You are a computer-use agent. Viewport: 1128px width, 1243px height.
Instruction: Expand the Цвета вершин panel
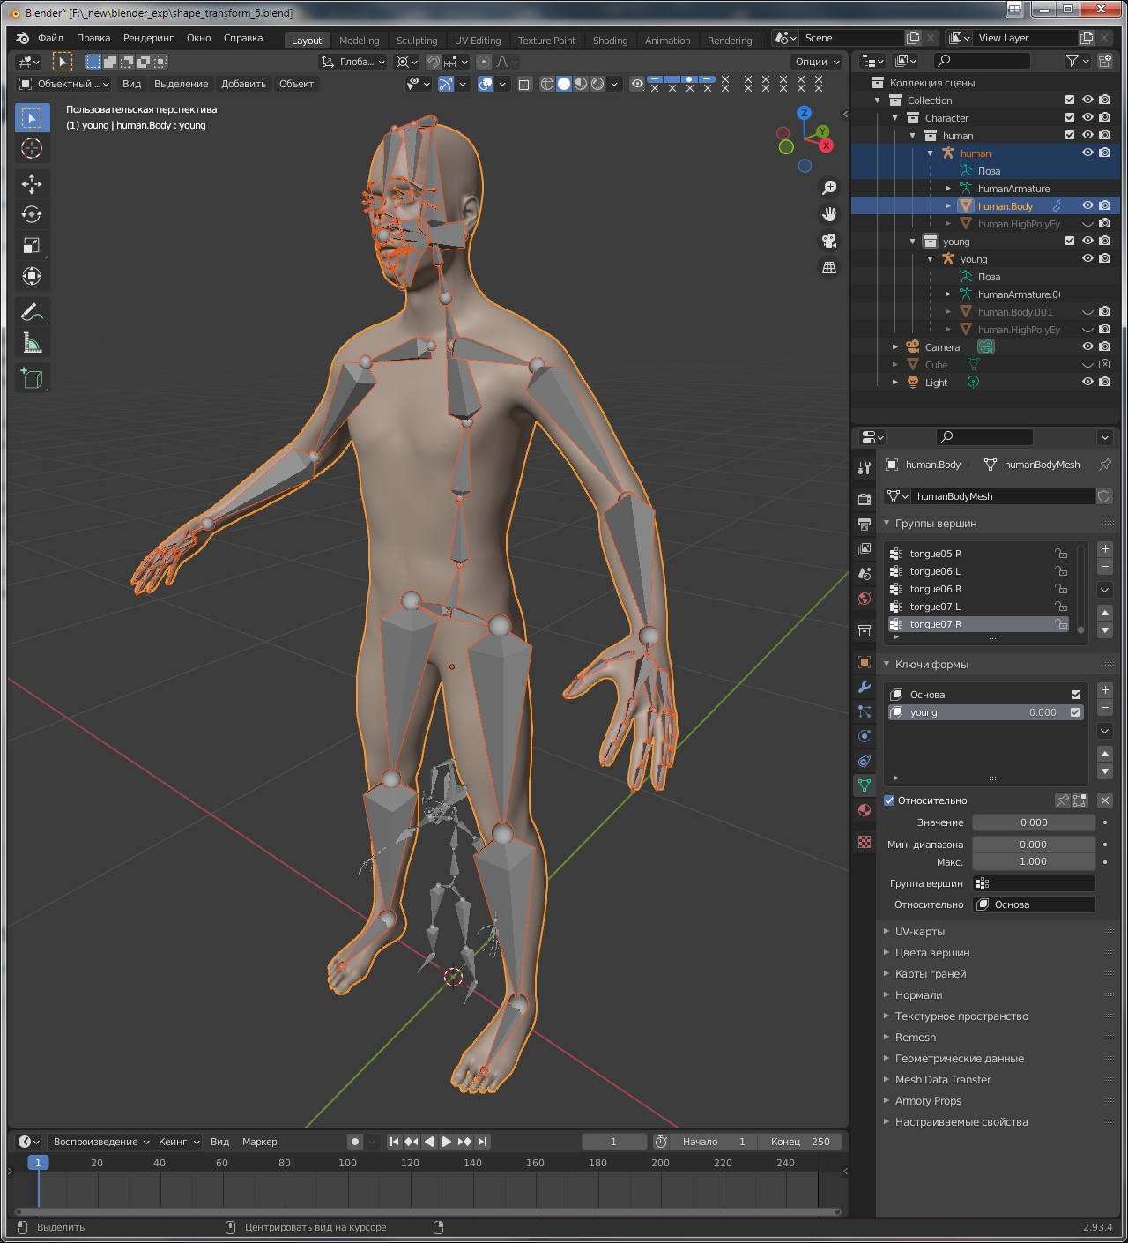(x=932, y=953)
